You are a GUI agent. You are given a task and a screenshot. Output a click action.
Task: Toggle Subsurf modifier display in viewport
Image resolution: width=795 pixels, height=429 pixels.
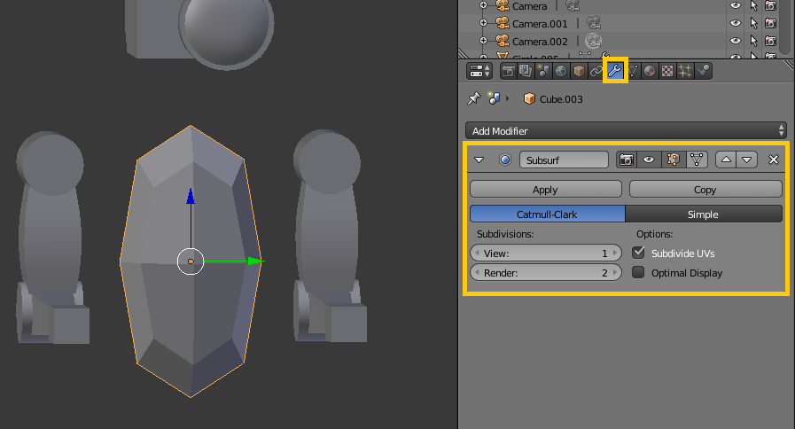pos(649,160)
